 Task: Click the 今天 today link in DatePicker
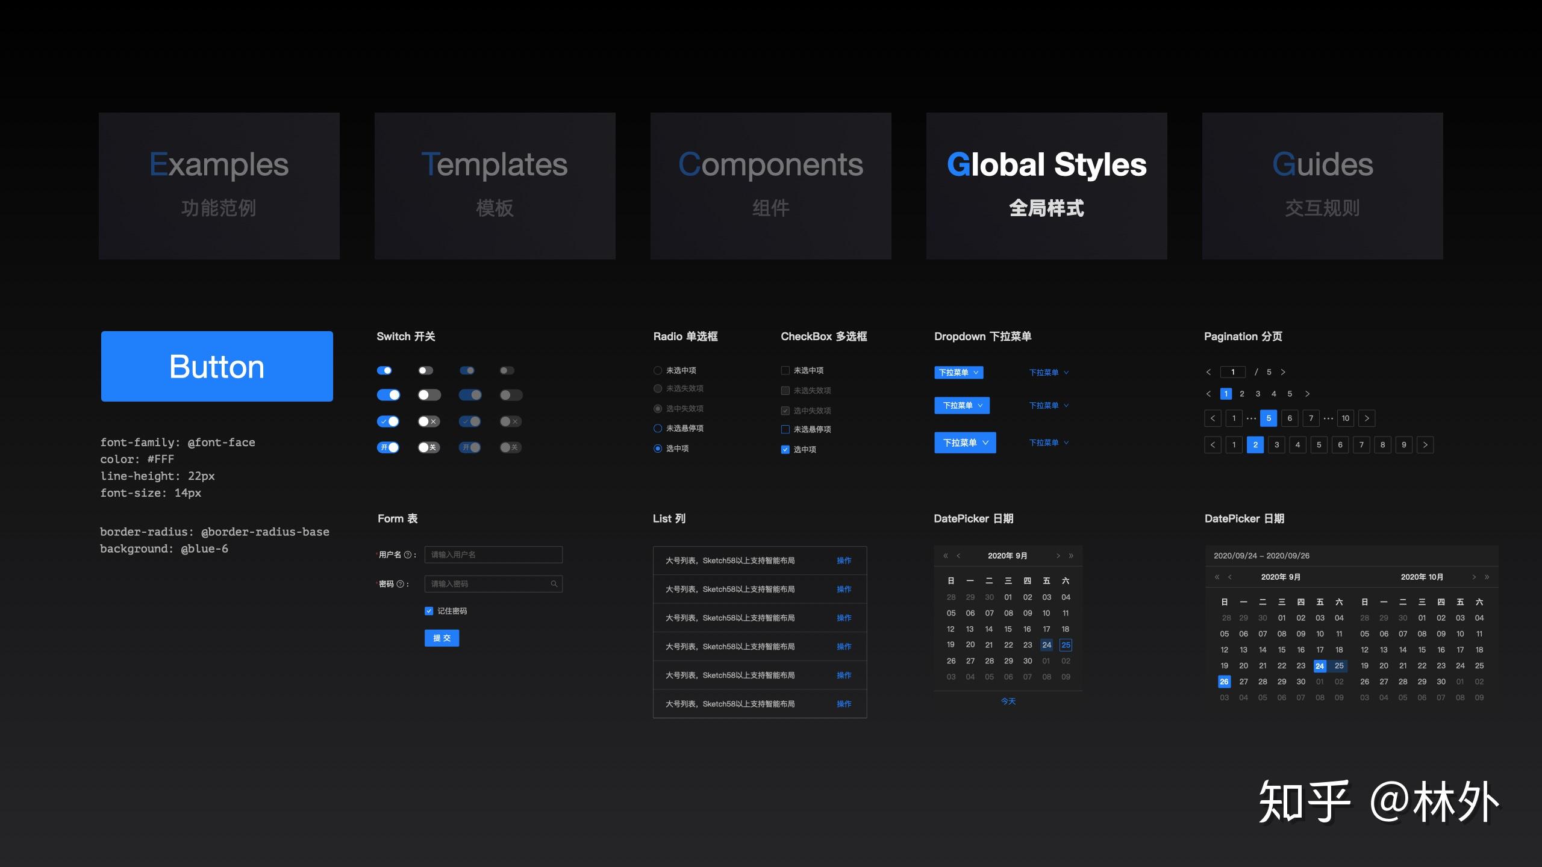click(1007, 700)
